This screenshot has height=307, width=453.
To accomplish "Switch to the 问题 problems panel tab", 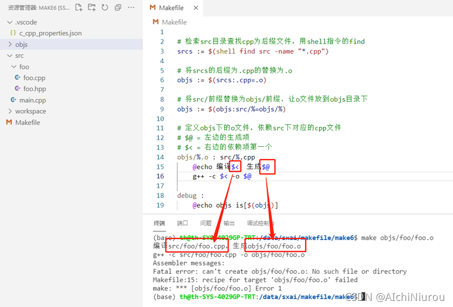I will coord(206,223).
